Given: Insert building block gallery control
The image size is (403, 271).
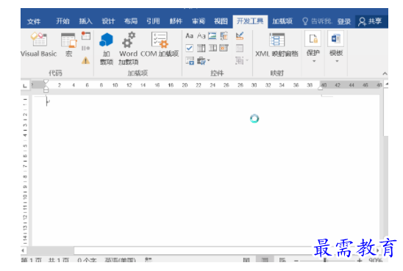Looking at the screenshot, I should click(224, 36).
